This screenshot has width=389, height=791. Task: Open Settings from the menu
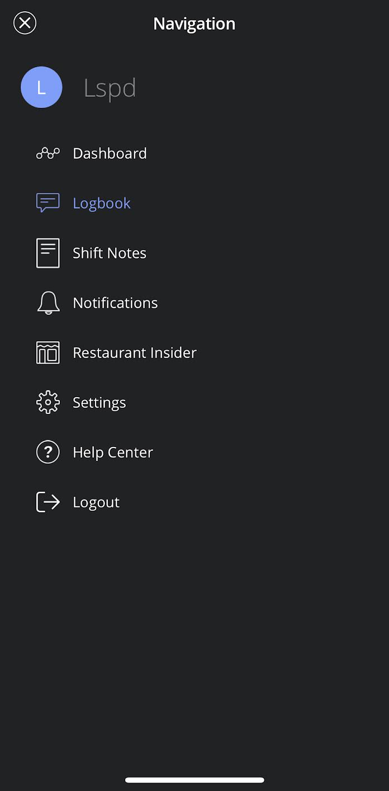click(99, 402)
